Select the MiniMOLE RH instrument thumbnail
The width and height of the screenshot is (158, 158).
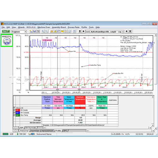pos(7,40)
